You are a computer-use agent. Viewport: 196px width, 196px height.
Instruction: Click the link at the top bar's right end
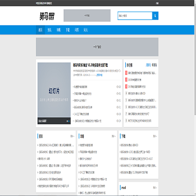pos(157,3)
